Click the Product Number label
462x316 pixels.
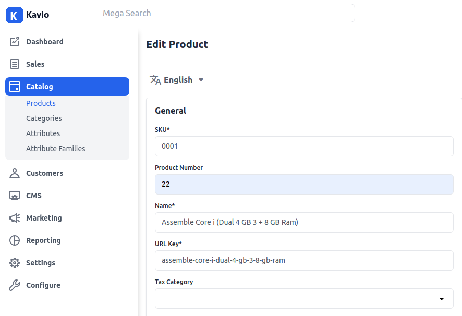point(179,167)
